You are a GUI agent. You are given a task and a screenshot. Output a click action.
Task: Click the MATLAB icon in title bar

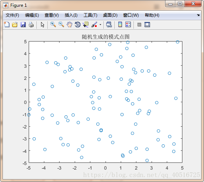[x=6, y=5]
